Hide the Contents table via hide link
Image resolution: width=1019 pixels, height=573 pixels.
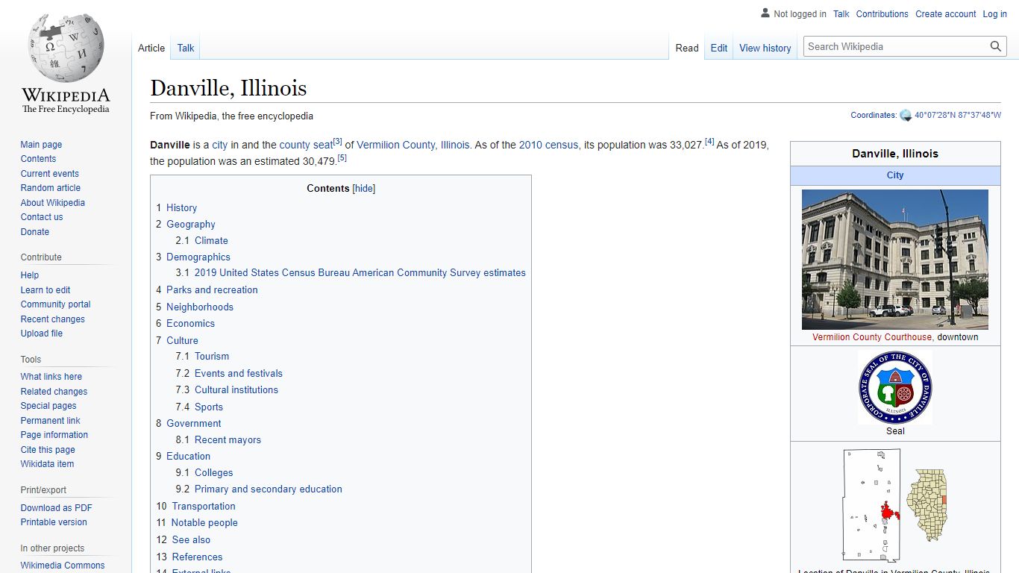363,189
